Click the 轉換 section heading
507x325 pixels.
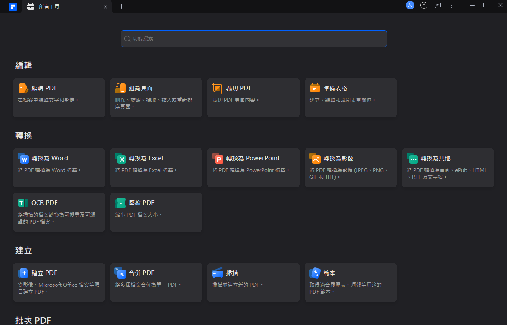(x=24, y=136)
